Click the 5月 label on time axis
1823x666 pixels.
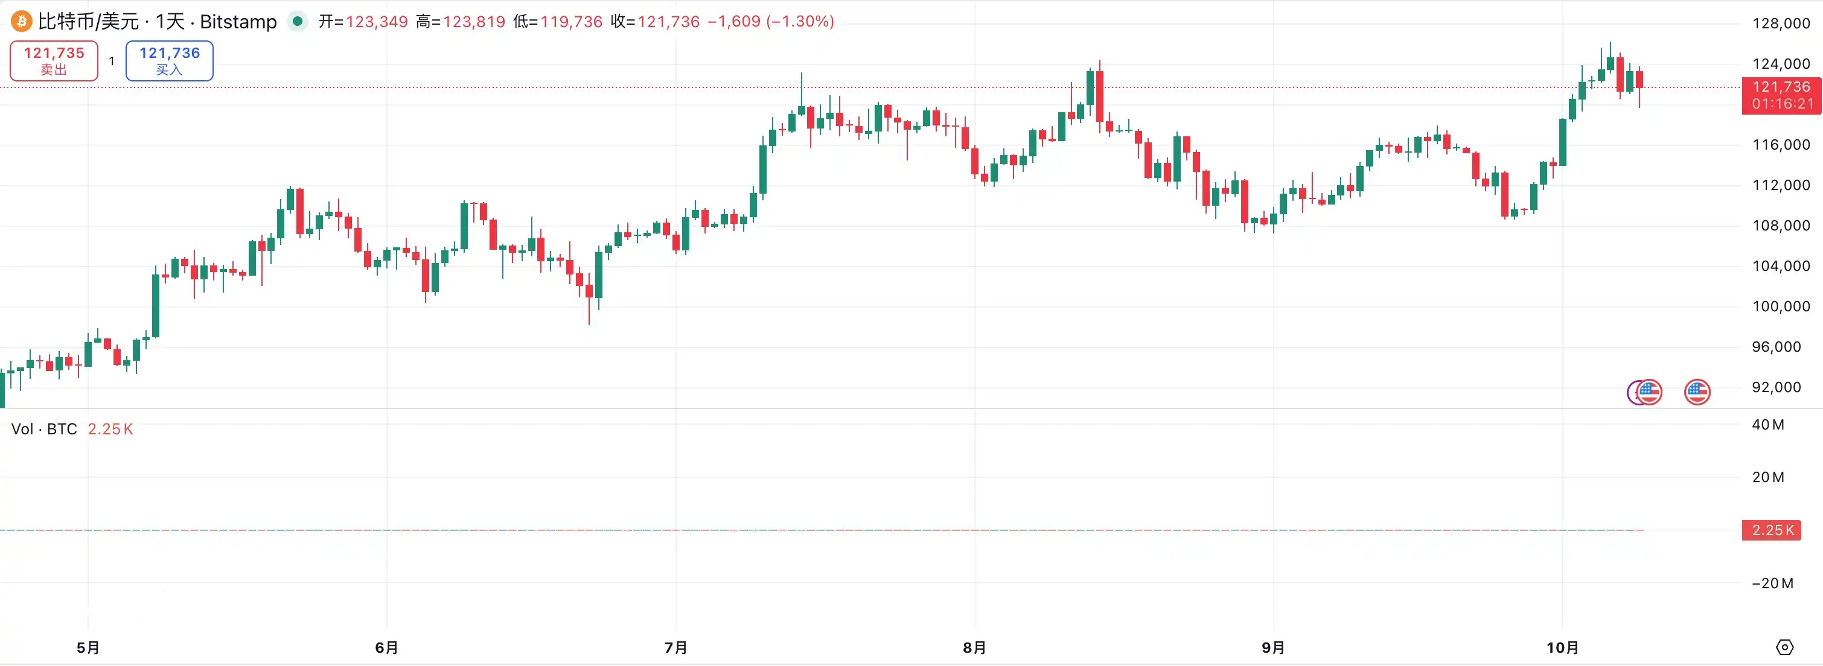(x=88, y=648)
